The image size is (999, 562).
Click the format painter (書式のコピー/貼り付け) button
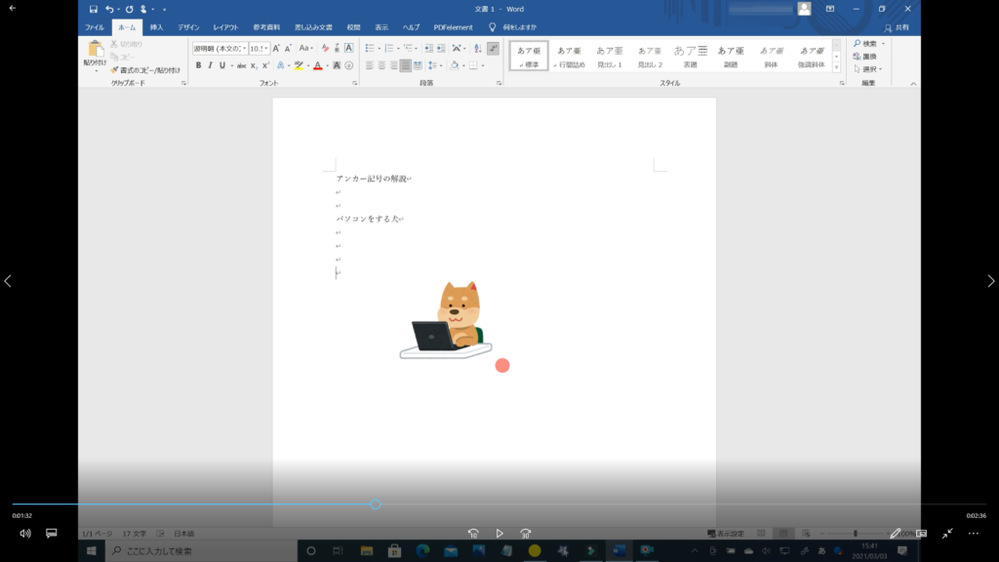146,70
